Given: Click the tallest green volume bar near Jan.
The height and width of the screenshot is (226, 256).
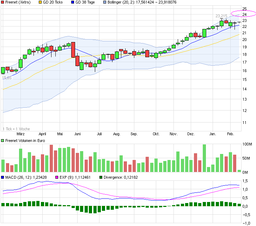Looking at the screenshot, I should [x=204, y=158].
